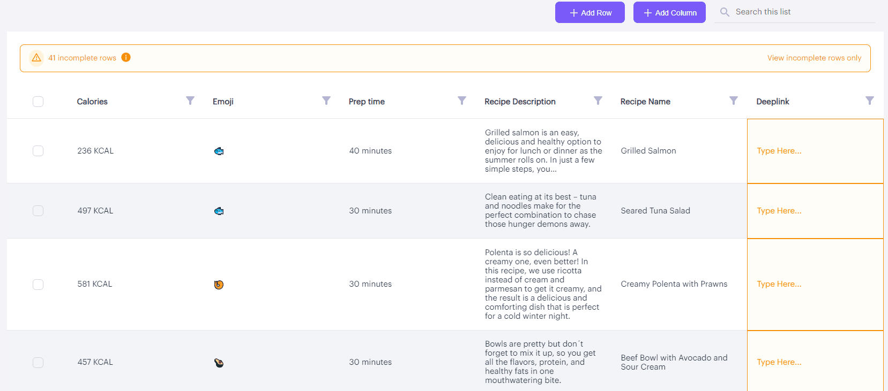Check the Creamy Polenta with Prawns checkbox
Viewport: 888px width, 391px height.
point(38,285)
